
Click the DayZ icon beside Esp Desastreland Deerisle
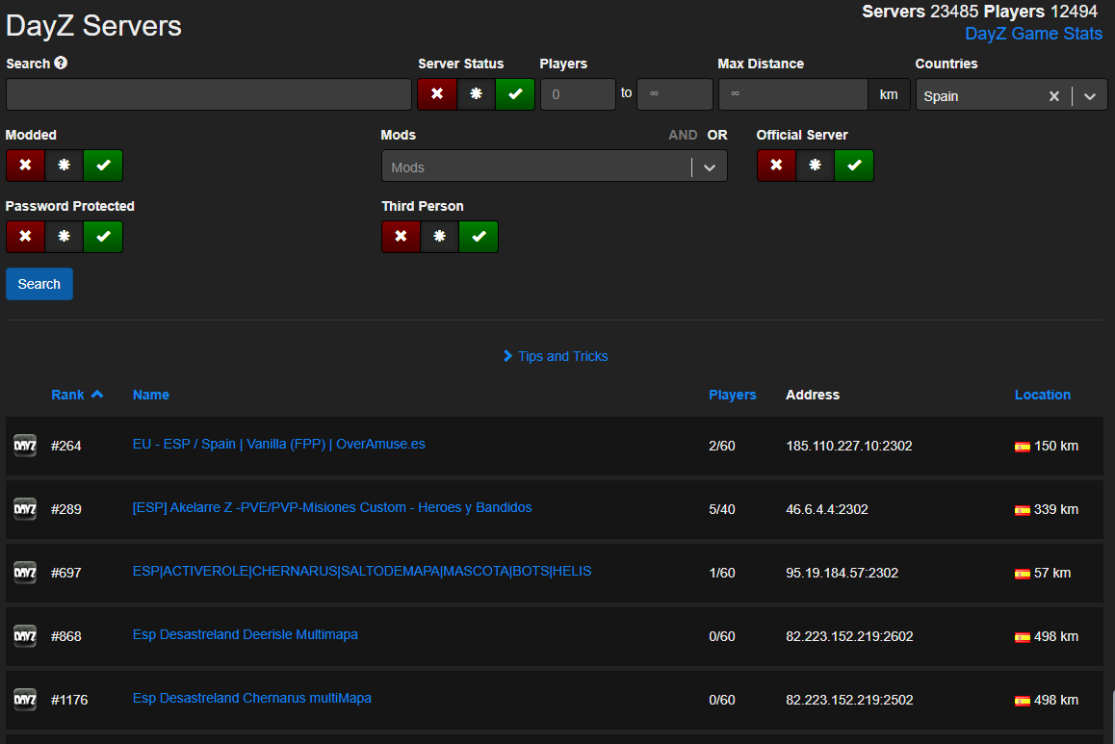coord(24,635)
